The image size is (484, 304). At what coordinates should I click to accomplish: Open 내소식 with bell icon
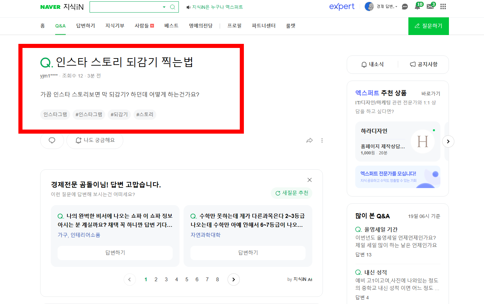click(372, 64)
